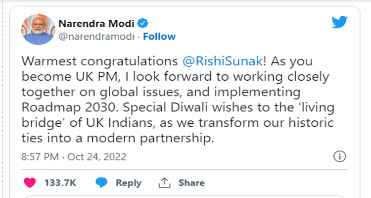Image resolution: width=371 pixels, height=198 pixels.
Task: Click the reply speech bubble icon
Action: tap(101, 182)
